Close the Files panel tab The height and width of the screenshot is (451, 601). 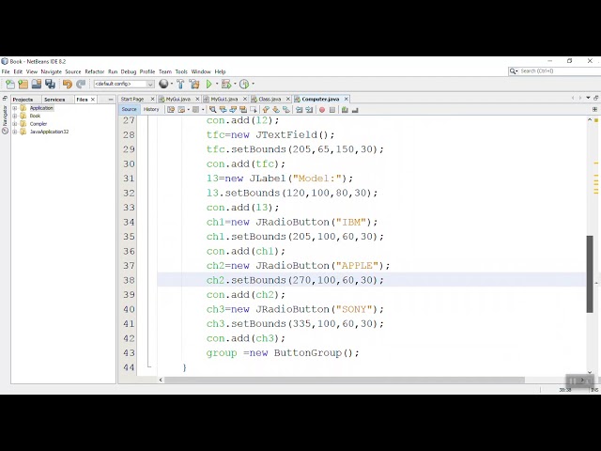93,100
